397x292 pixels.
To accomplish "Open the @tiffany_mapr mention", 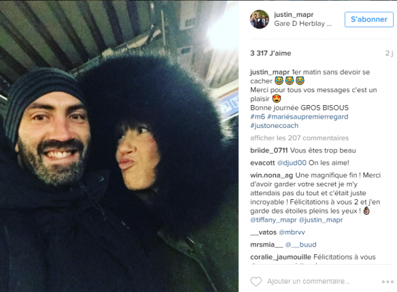I will 273,220.
